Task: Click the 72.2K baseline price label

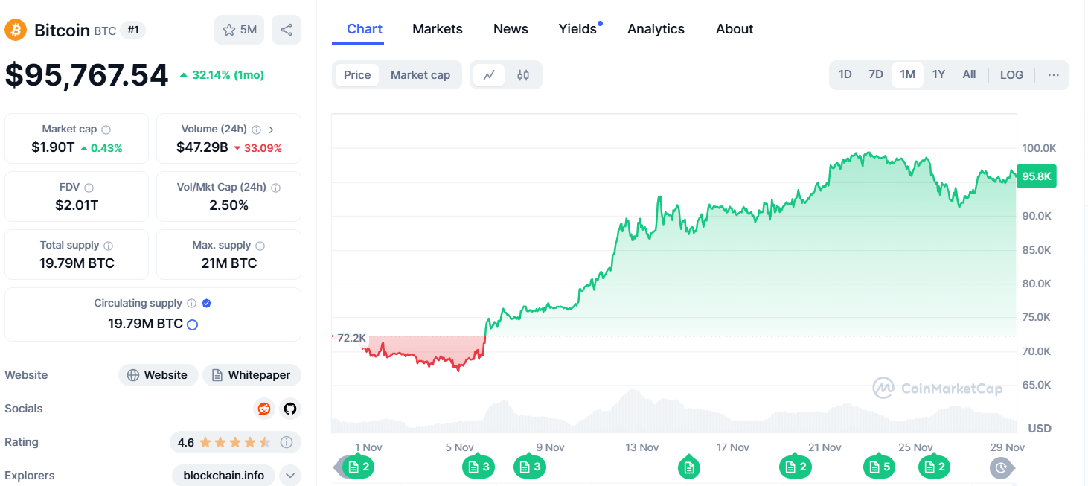Action: pos(351,338)
